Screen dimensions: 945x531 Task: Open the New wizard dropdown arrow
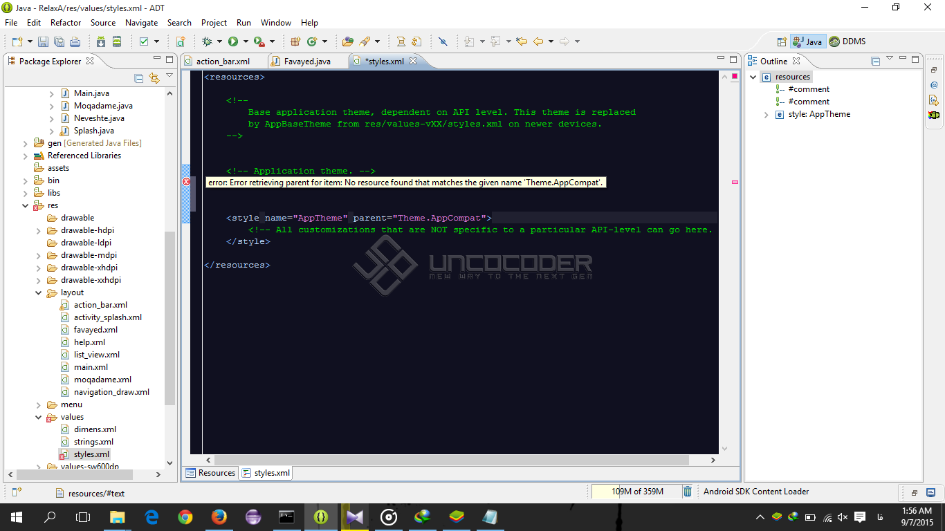click(30, 41)
